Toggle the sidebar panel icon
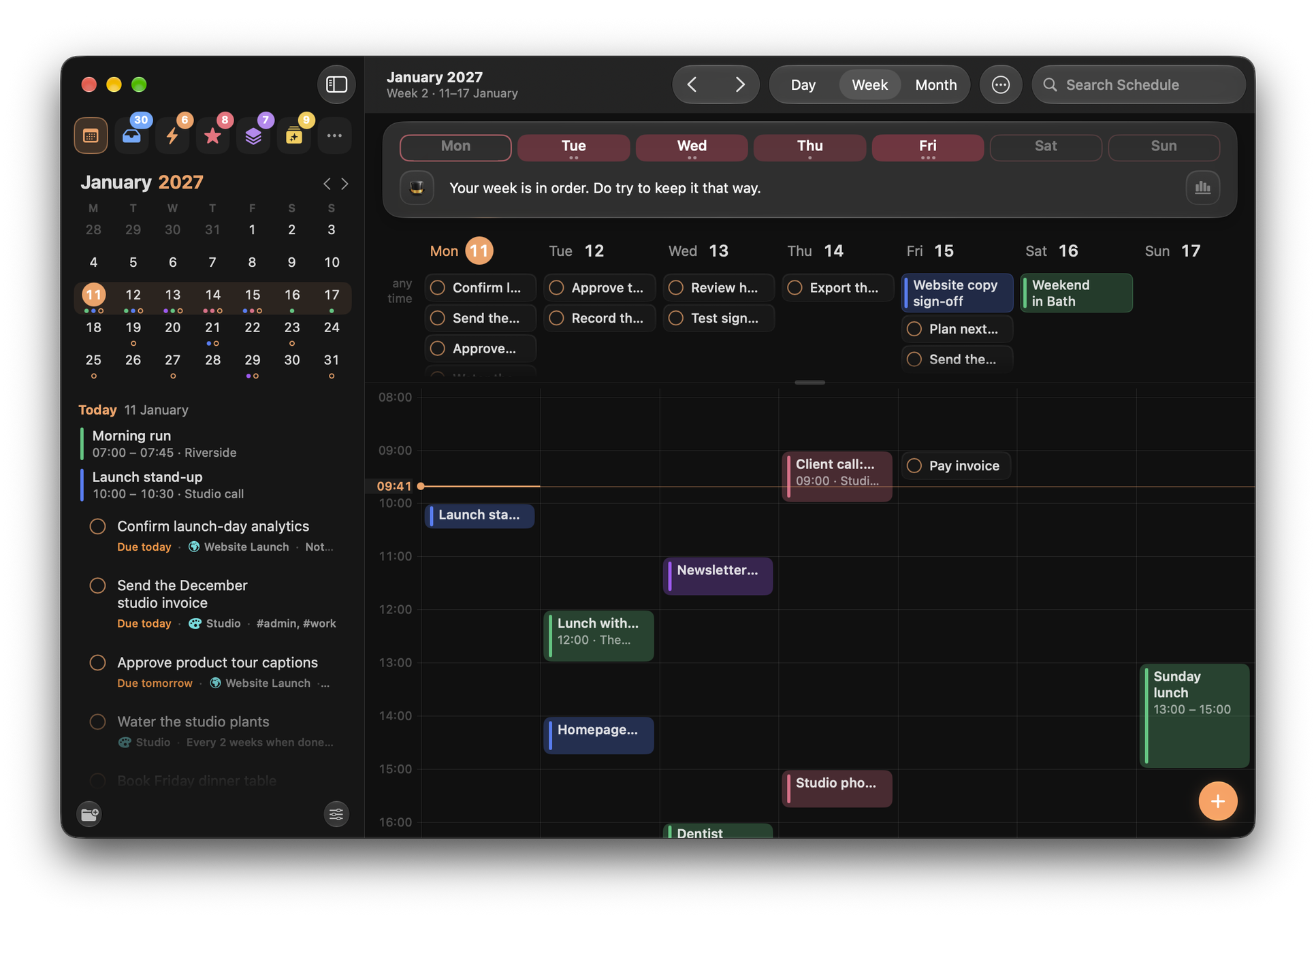The width and height of the screenshot is (1316, 953). click(x=336, y=84)
